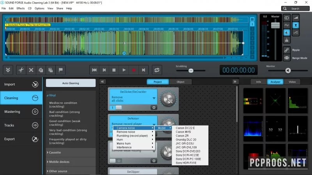This screenshot has width=312, height=175.
Task: Switch to the Project tab
Action: (x=158, y=82)
